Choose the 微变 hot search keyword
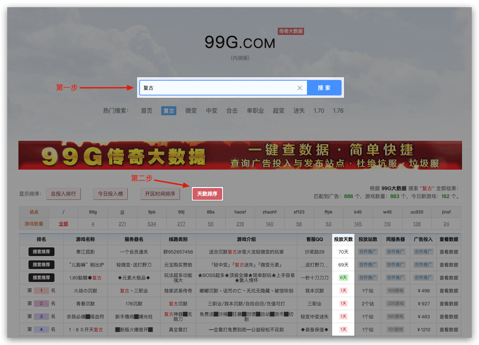The width and height of the screenshot is (479, 345). [x=191, y=111]
